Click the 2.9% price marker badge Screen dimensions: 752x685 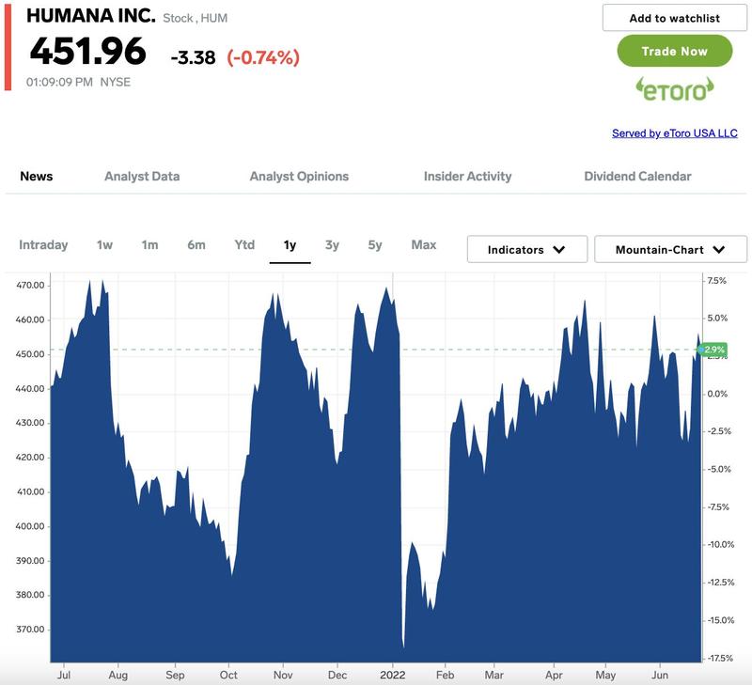(712, 350)
